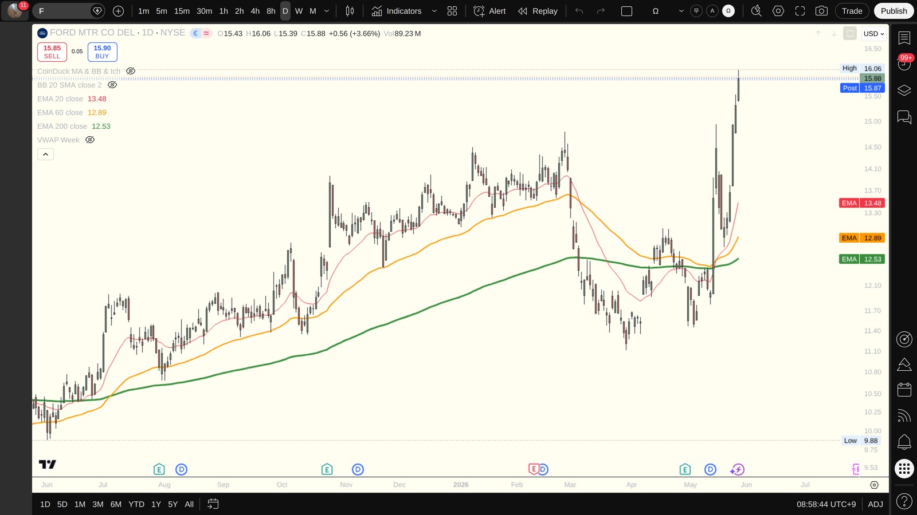Toggle visibility of VWAP Week indicator
This screenshot has height=515, width=917.
[x=90, y=140]
